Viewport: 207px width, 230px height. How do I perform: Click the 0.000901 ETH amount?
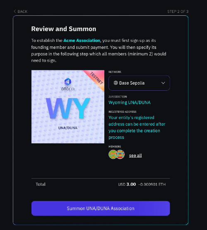(152, 184)
